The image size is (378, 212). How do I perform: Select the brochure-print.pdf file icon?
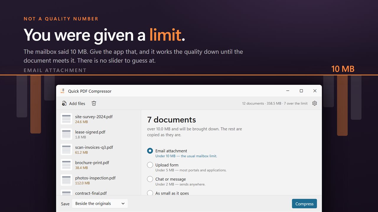click(66, 165)
